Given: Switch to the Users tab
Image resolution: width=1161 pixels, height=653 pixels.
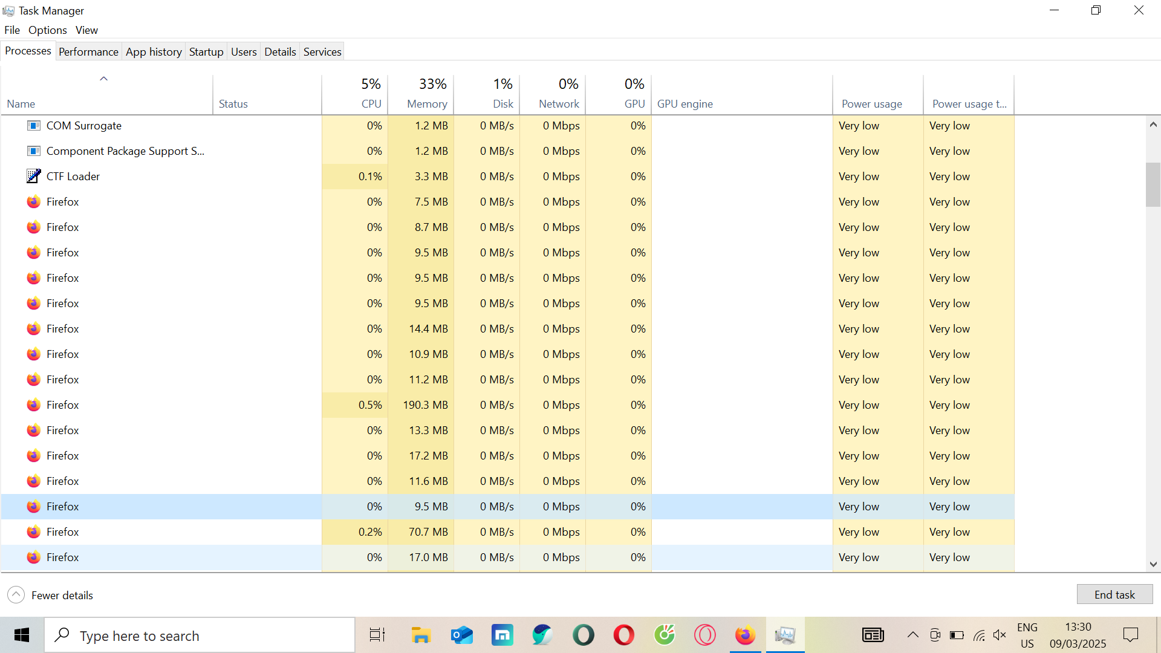Looking at the screenshot, I should pos(244,52).
